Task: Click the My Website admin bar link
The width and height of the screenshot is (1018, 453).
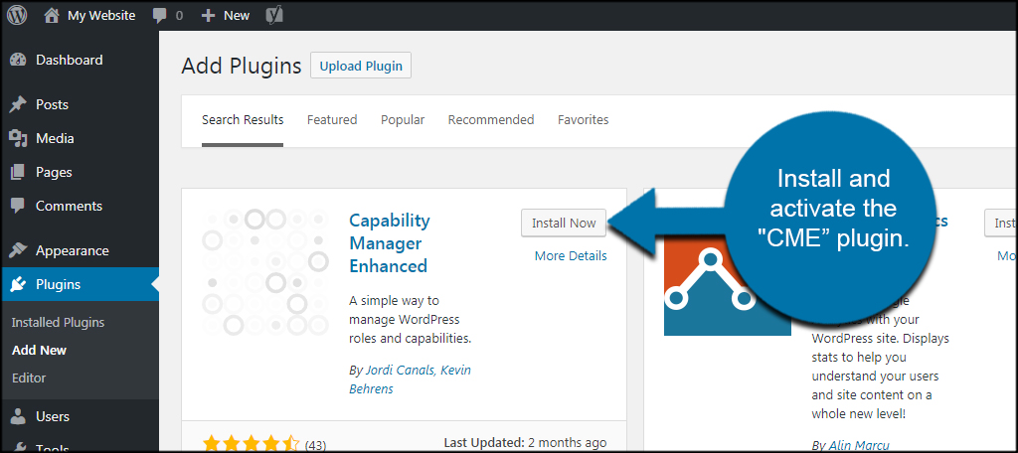Action: [x=101, y=16]
